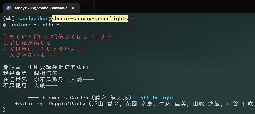Open a new terminal tab
The image size is (255, 114).
88,8
